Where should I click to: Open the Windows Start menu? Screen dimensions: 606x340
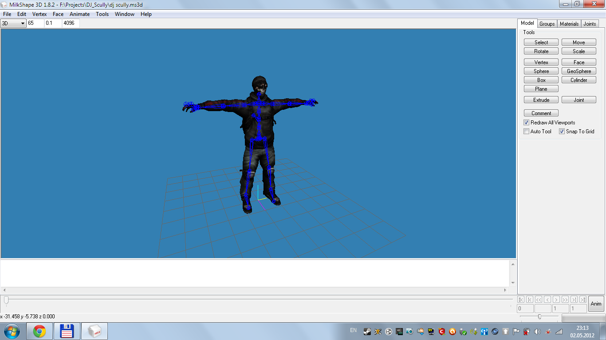[x=12, y=331]
